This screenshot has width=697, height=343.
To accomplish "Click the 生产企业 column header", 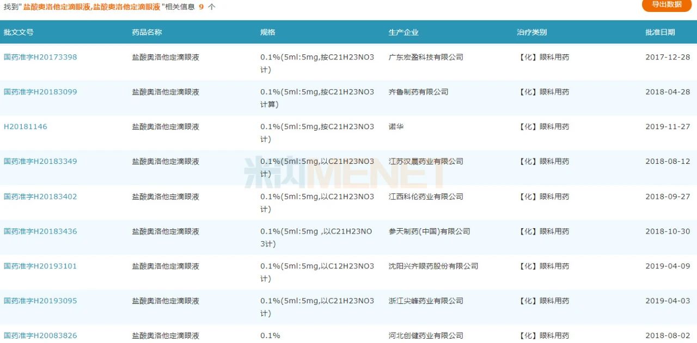I will (403, 32).
